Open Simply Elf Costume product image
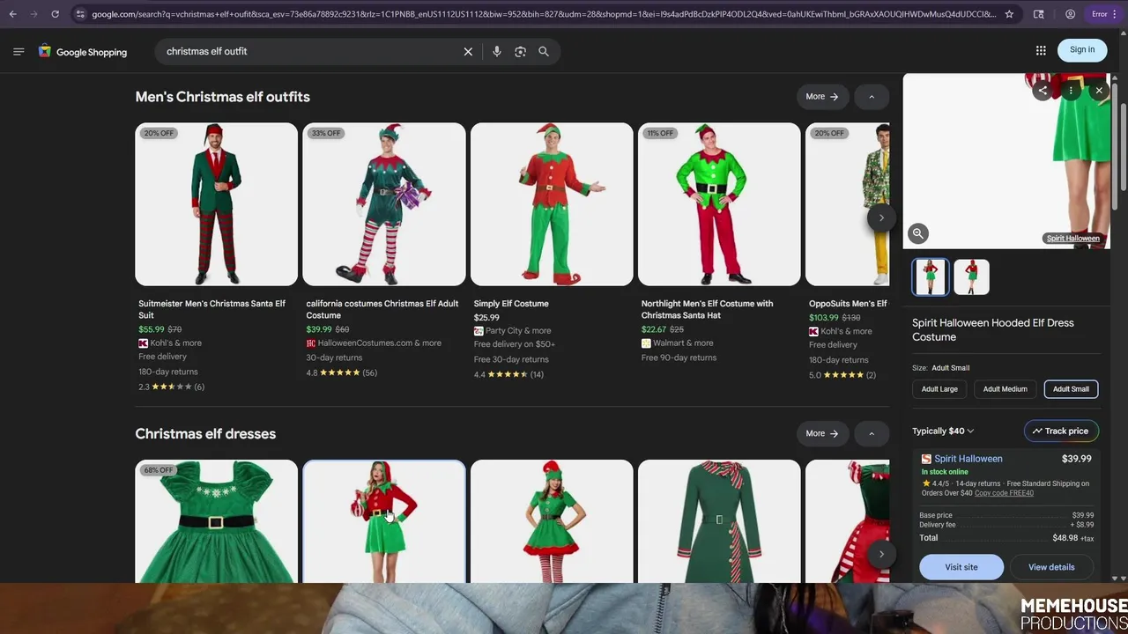Screen dimensions: 1128x634 pos(552,204)
